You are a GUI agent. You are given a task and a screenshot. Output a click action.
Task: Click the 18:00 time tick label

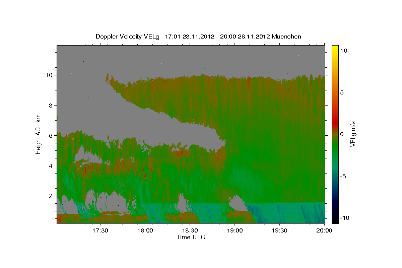[145, 231]
